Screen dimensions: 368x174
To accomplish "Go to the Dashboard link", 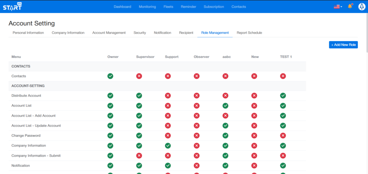I will pos(123,6).
